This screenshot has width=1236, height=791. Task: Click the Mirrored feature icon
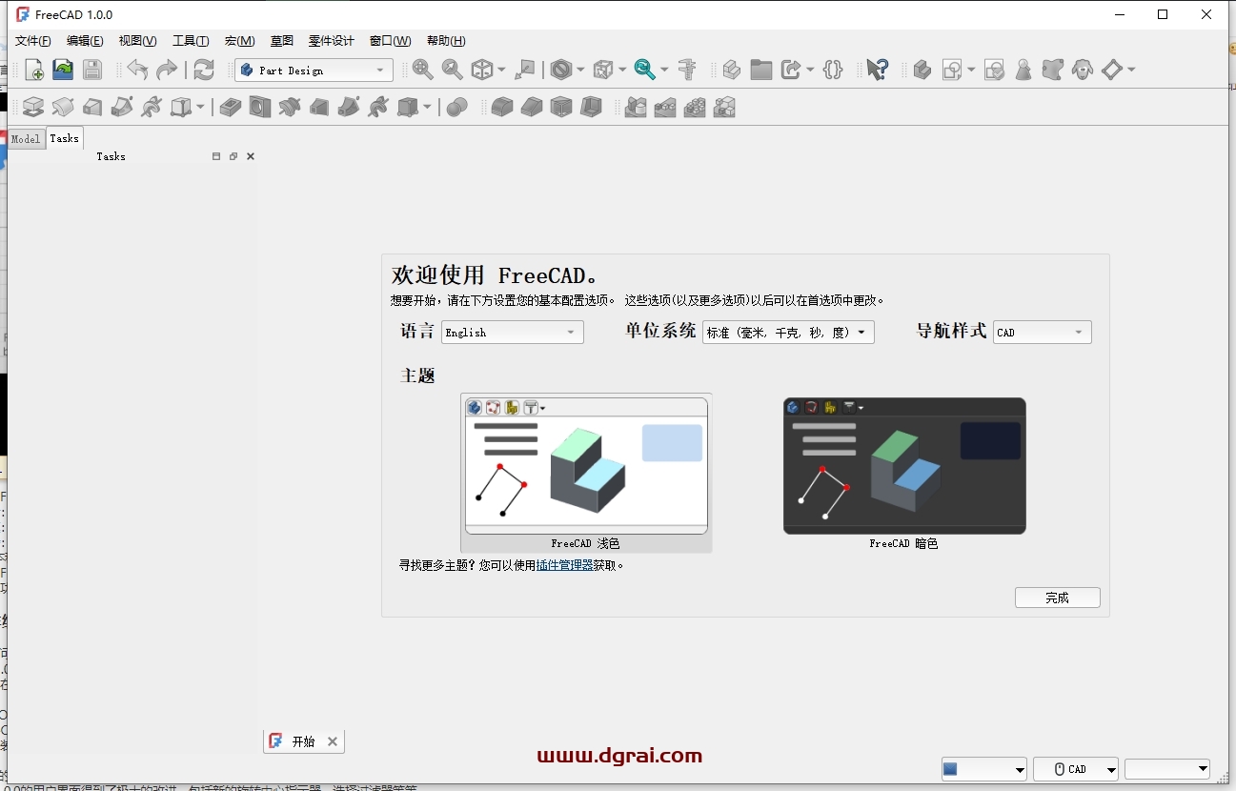(636, 107)
